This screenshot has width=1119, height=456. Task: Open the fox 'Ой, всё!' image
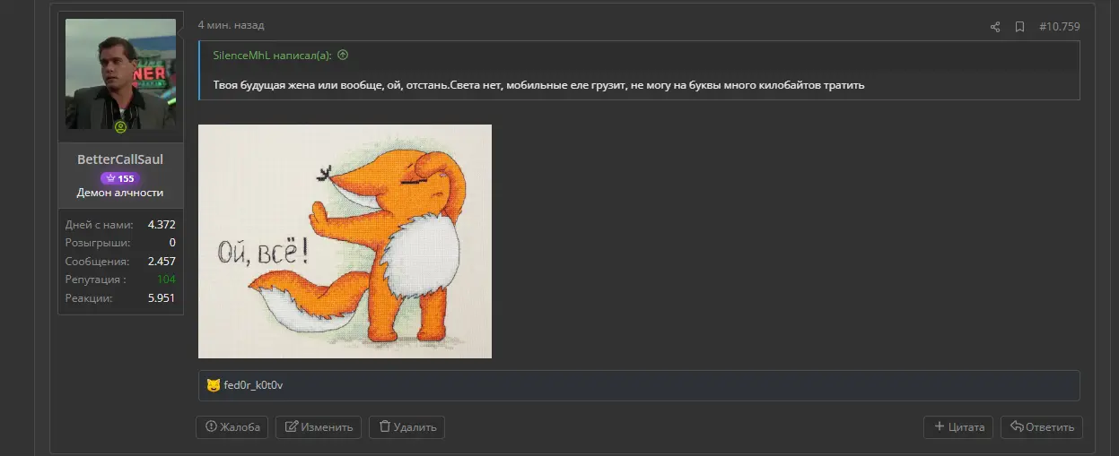(345, 241)
